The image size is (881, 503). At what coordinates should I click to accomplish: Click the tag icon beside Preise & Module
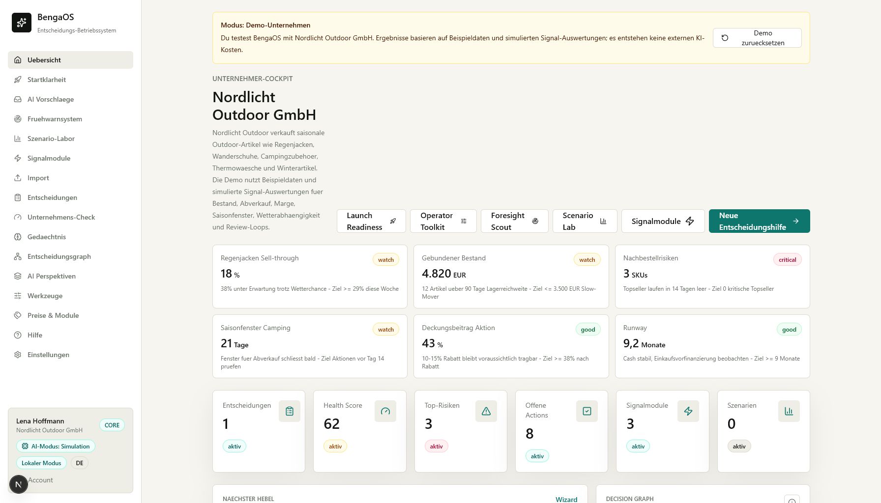click(x=18, y=315)
